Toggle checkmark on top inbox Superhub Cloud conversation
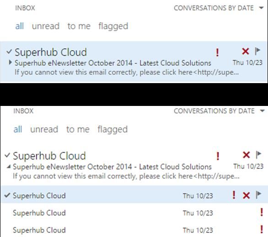Image resolution: width=268 pixels, height=237 pixels. click(9, 51)
